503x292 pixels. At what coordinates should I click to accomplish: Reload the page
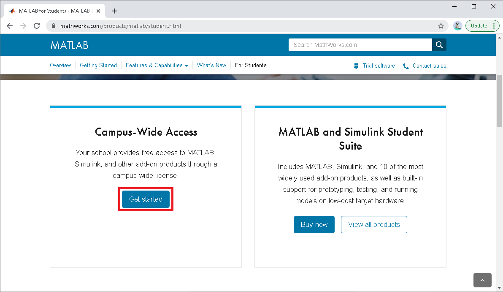point(37,26)
